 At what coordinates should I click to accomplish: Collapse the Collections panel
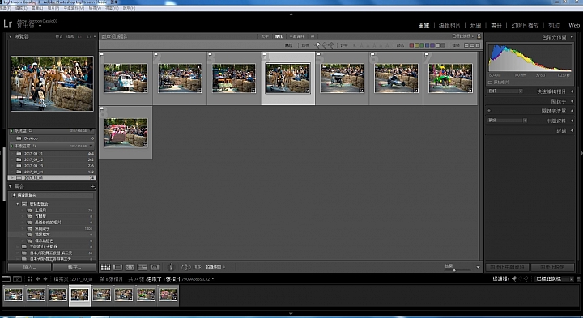(10, 186)
